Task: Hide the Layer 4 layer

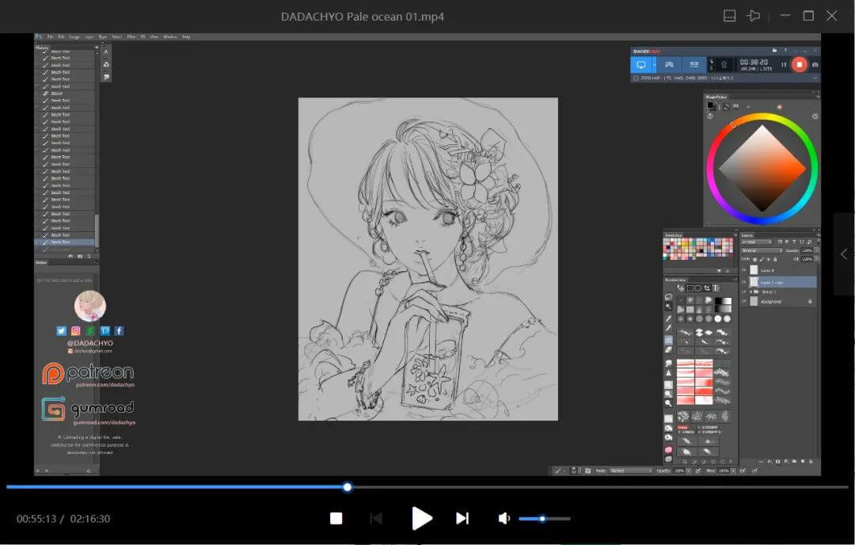Action: click(x=744, y=269)
